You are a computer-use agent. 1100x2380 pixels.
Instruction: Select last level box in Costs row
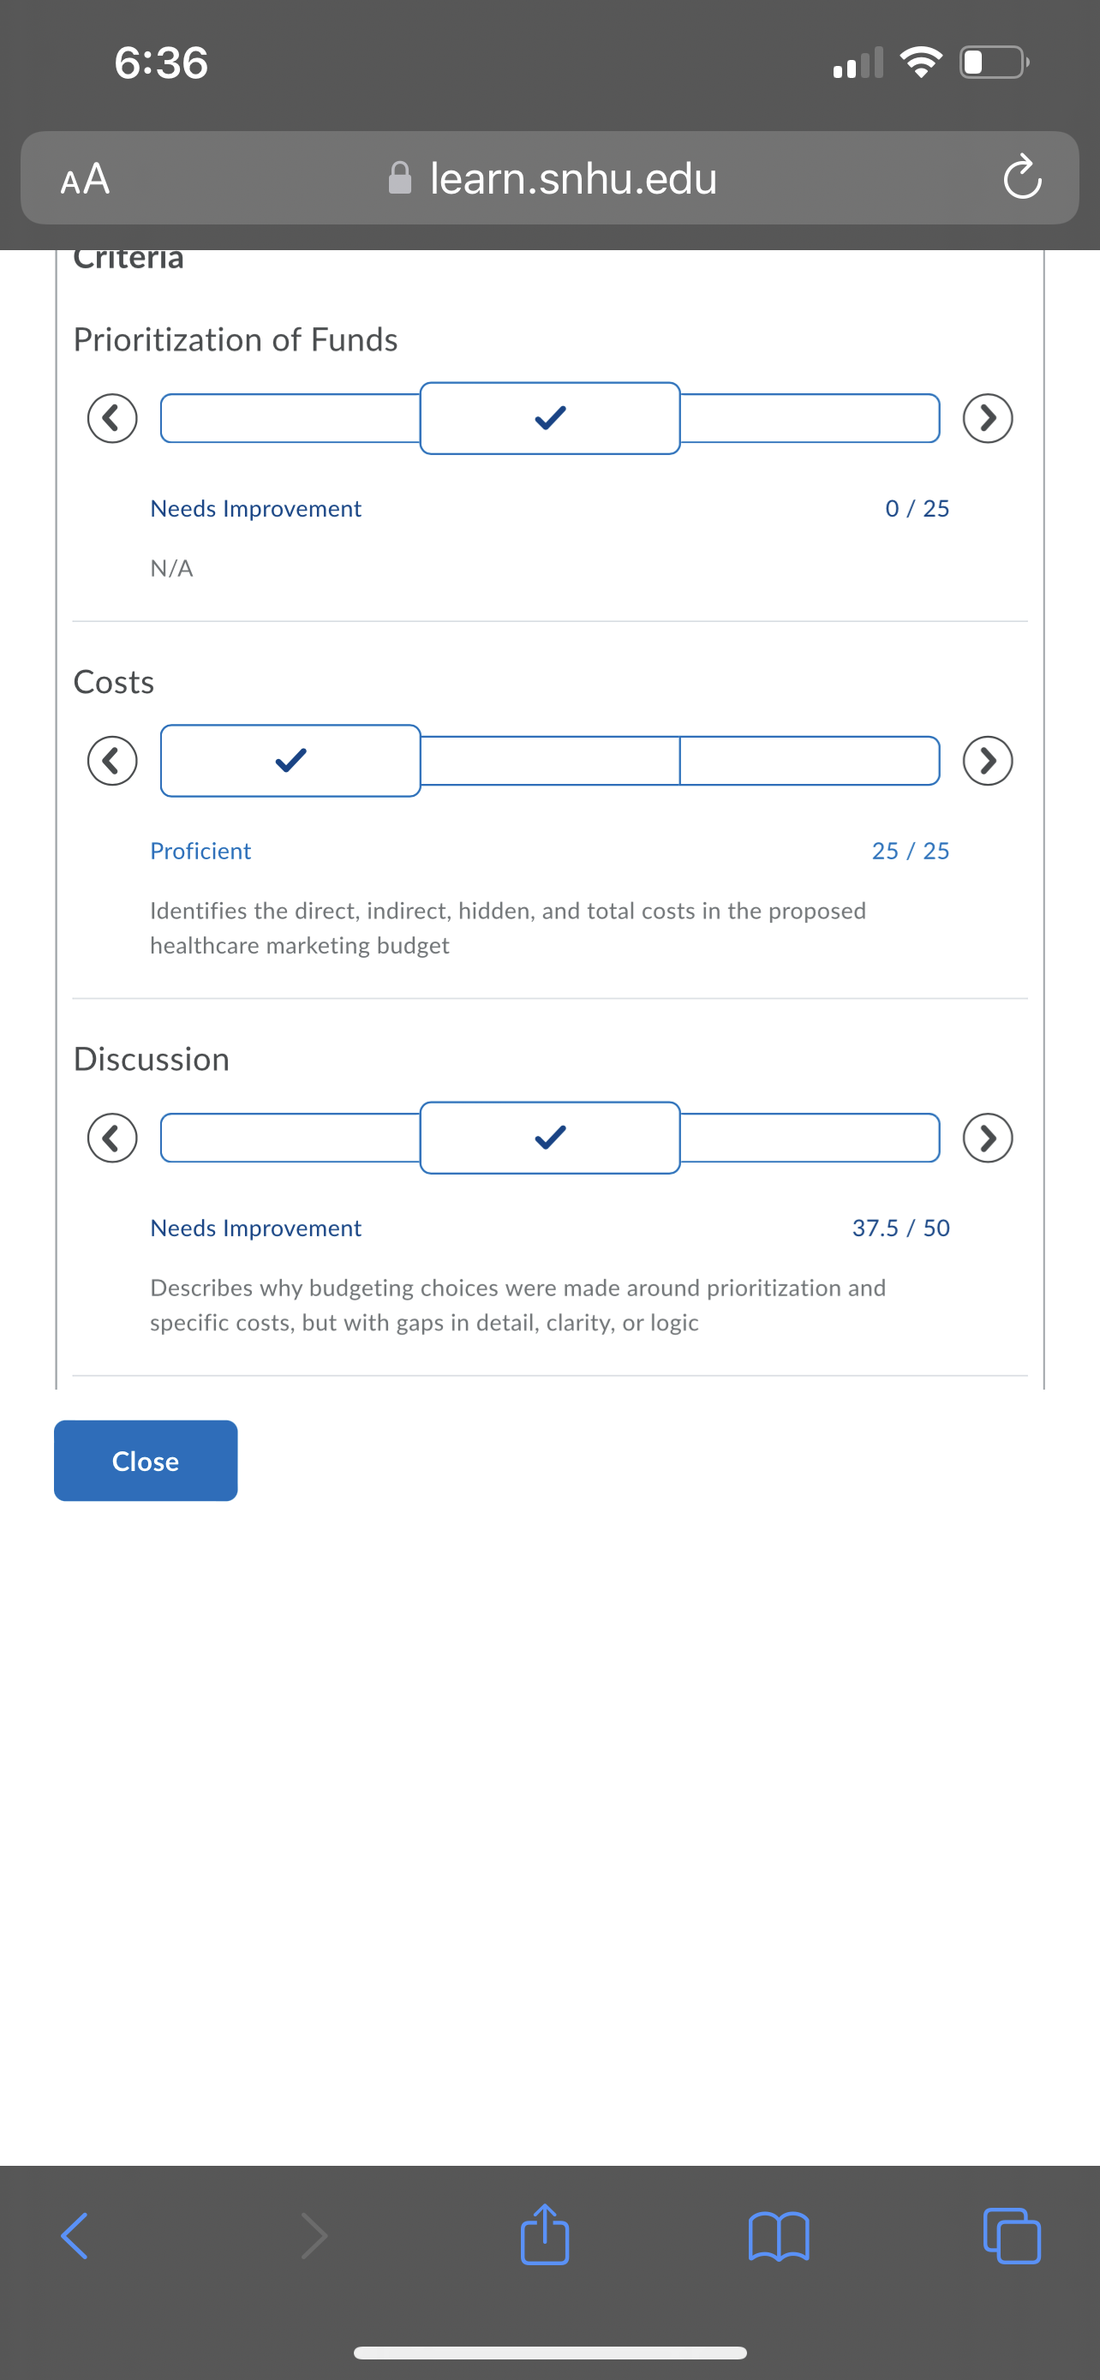tap(810, 761)
